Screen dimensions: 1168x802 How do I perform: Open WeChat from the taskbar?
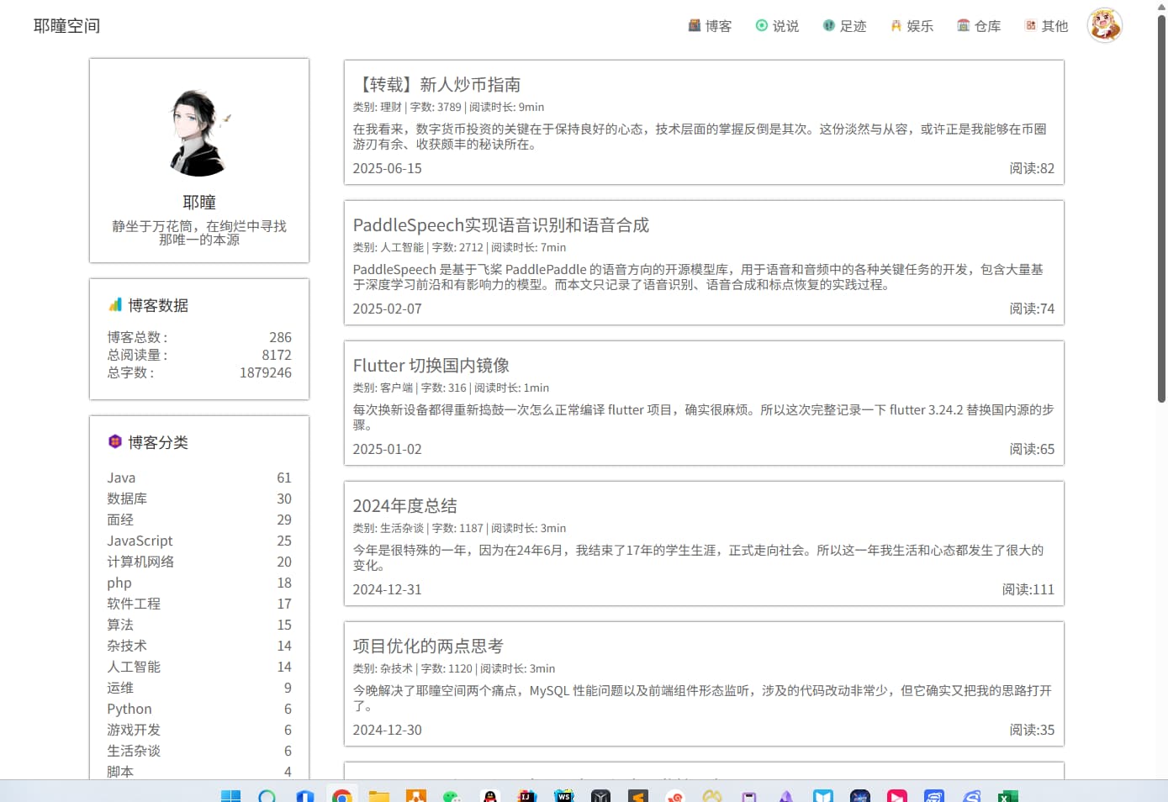coord(452,795)
